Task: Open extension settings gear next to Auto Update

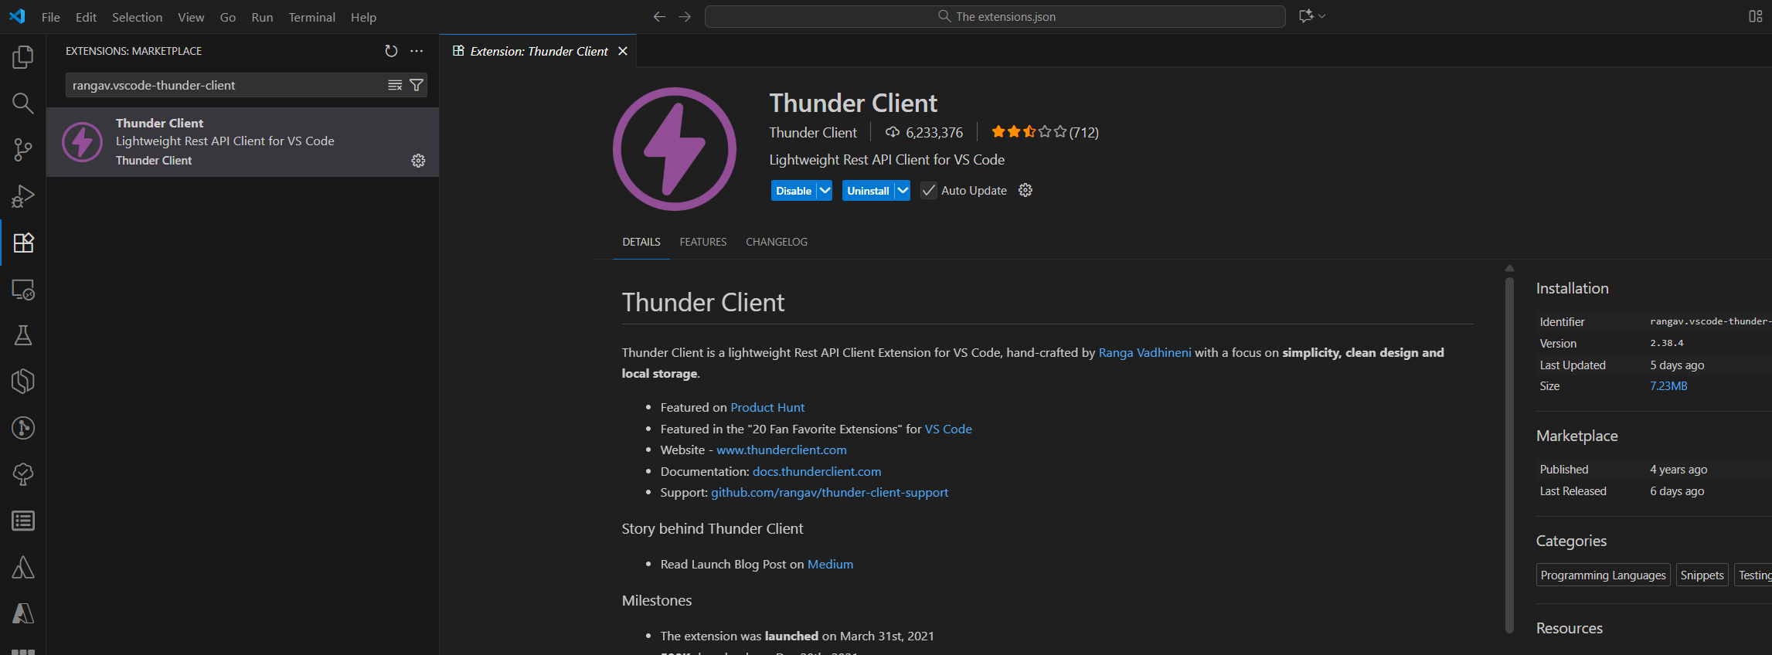Action: pos(1025,190)
